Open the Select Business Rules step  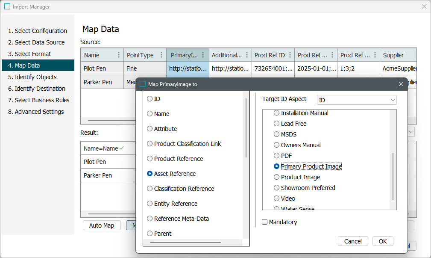(42, 100)
